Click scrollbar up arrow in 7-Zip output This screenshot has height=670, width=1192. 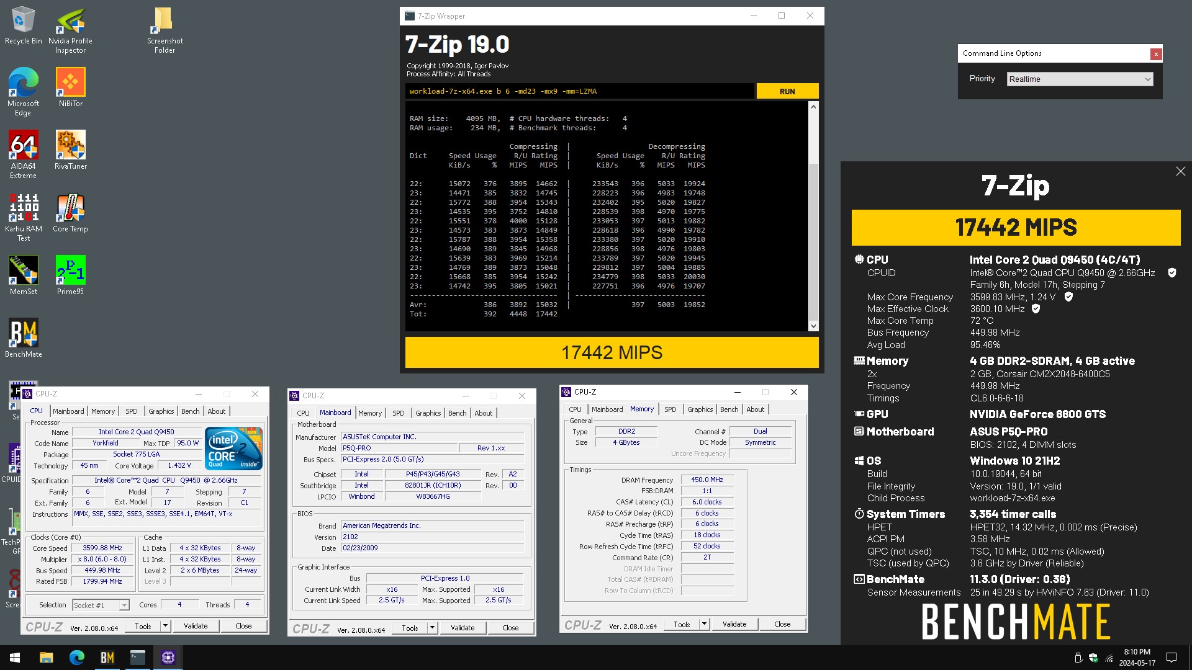click(x=813, y=107)
